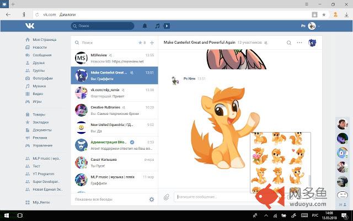Switch input language РУС in tray
353x221 pixels.
point(315,215)
